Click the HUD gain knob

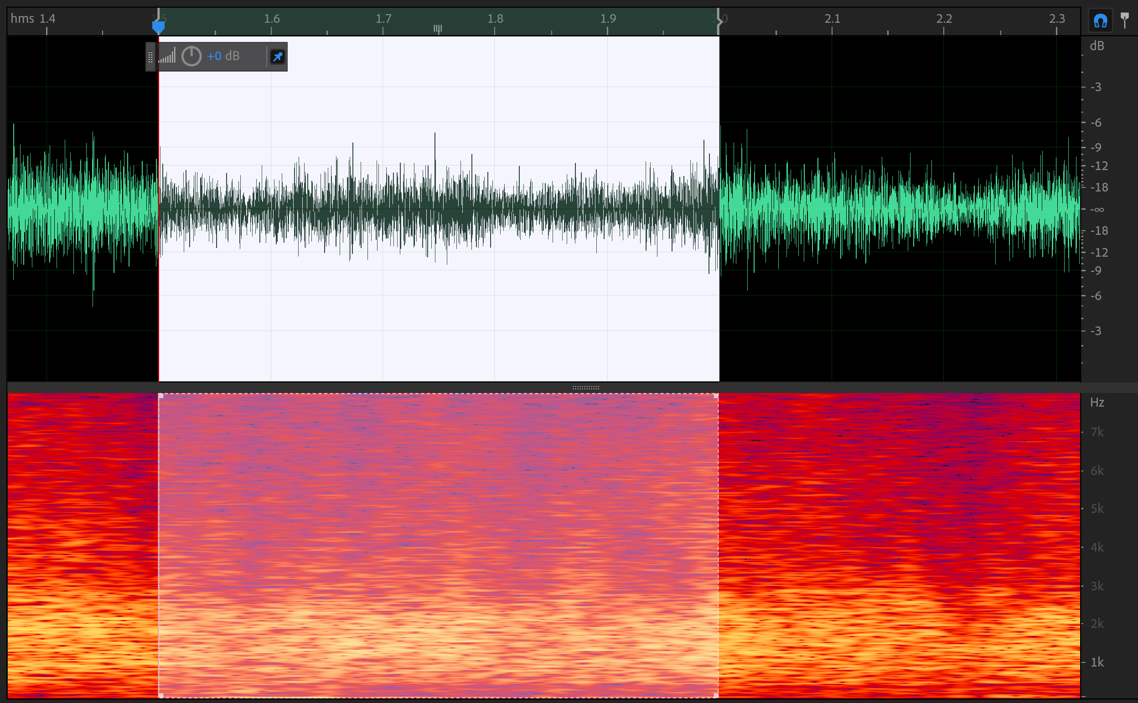[x=191, y=56]
